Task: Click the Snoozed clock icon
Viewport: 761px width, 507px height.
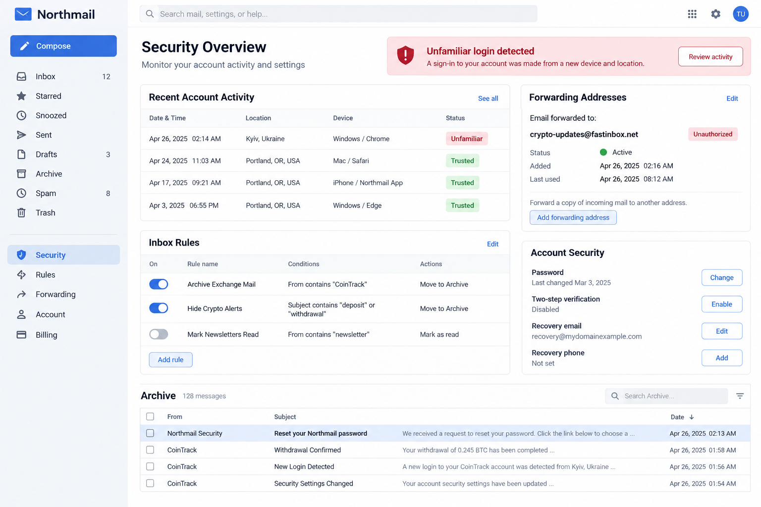Action: pos(21,115)
